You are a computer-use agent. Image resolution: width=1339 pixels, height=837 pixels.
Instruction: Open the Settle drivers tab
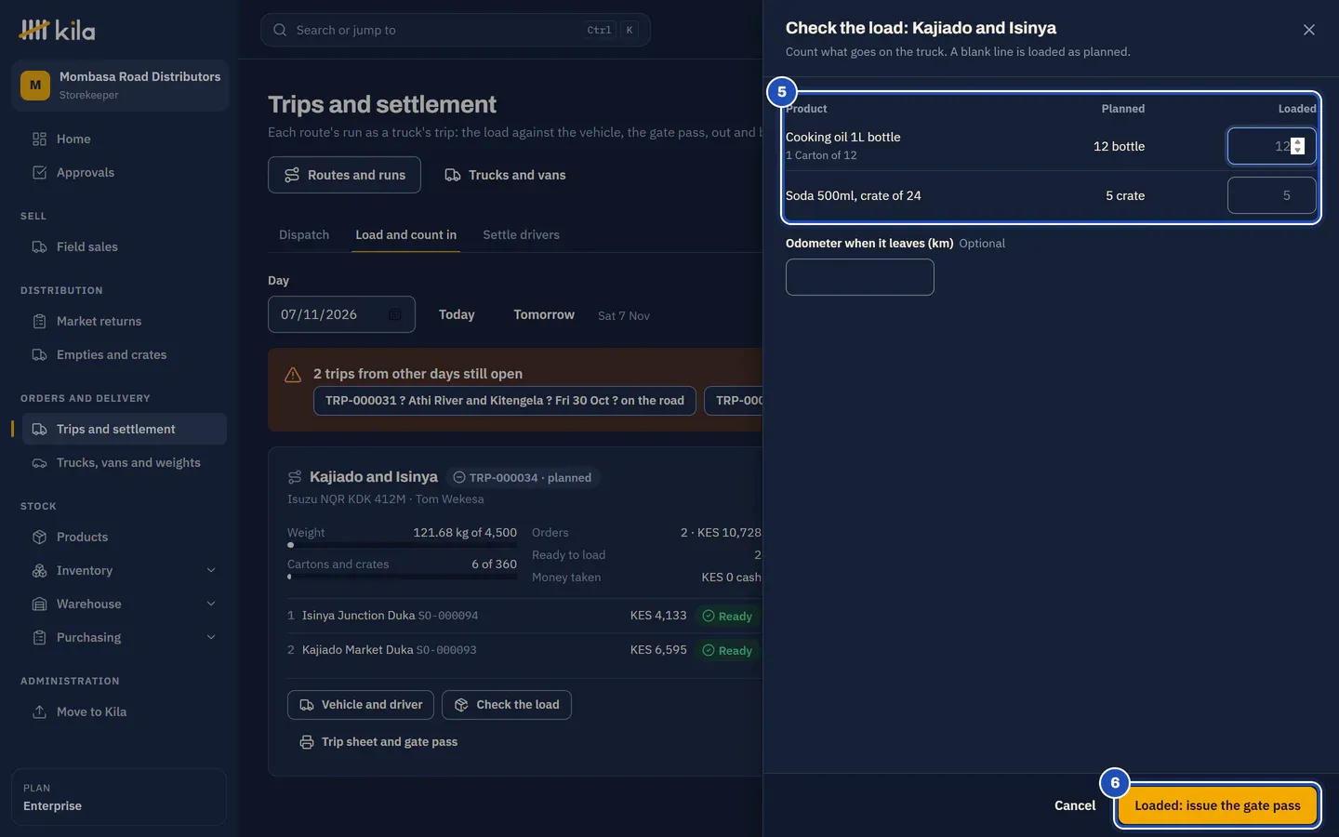coord(522,234)
